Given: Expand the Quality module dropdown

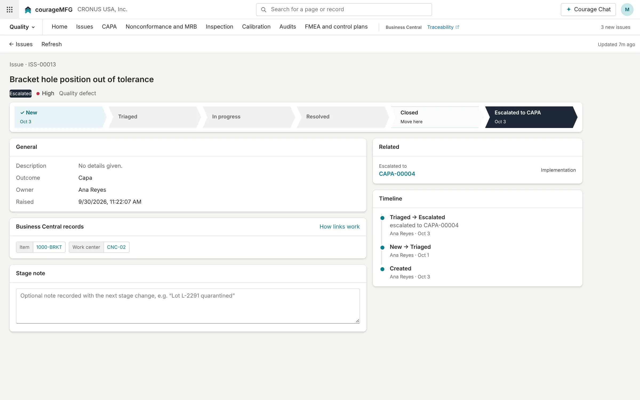Looking at the screenshot, I should click(22, 27).
